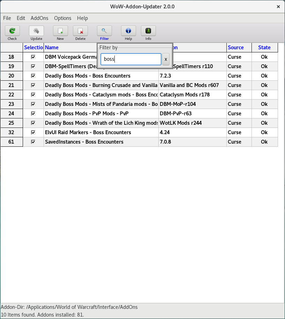Close the WoW-Addon-Updater window
Screen dimensions: 285x319
(278, 7)
